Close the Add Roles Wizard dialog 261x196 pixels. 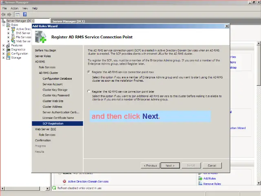[x=227, y=26]
